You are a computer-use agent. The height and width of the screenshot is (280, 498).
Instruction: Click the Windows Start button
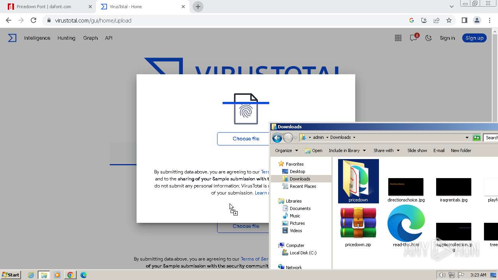point(11,275)
